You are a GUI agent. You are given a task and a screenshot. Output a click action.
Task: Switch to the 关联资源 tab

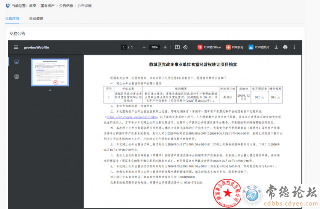36,19
